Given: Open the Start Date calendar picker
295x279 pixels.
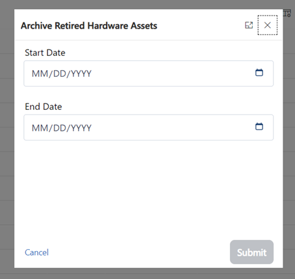Looking at the screenshot, I should tap(259, 73).
